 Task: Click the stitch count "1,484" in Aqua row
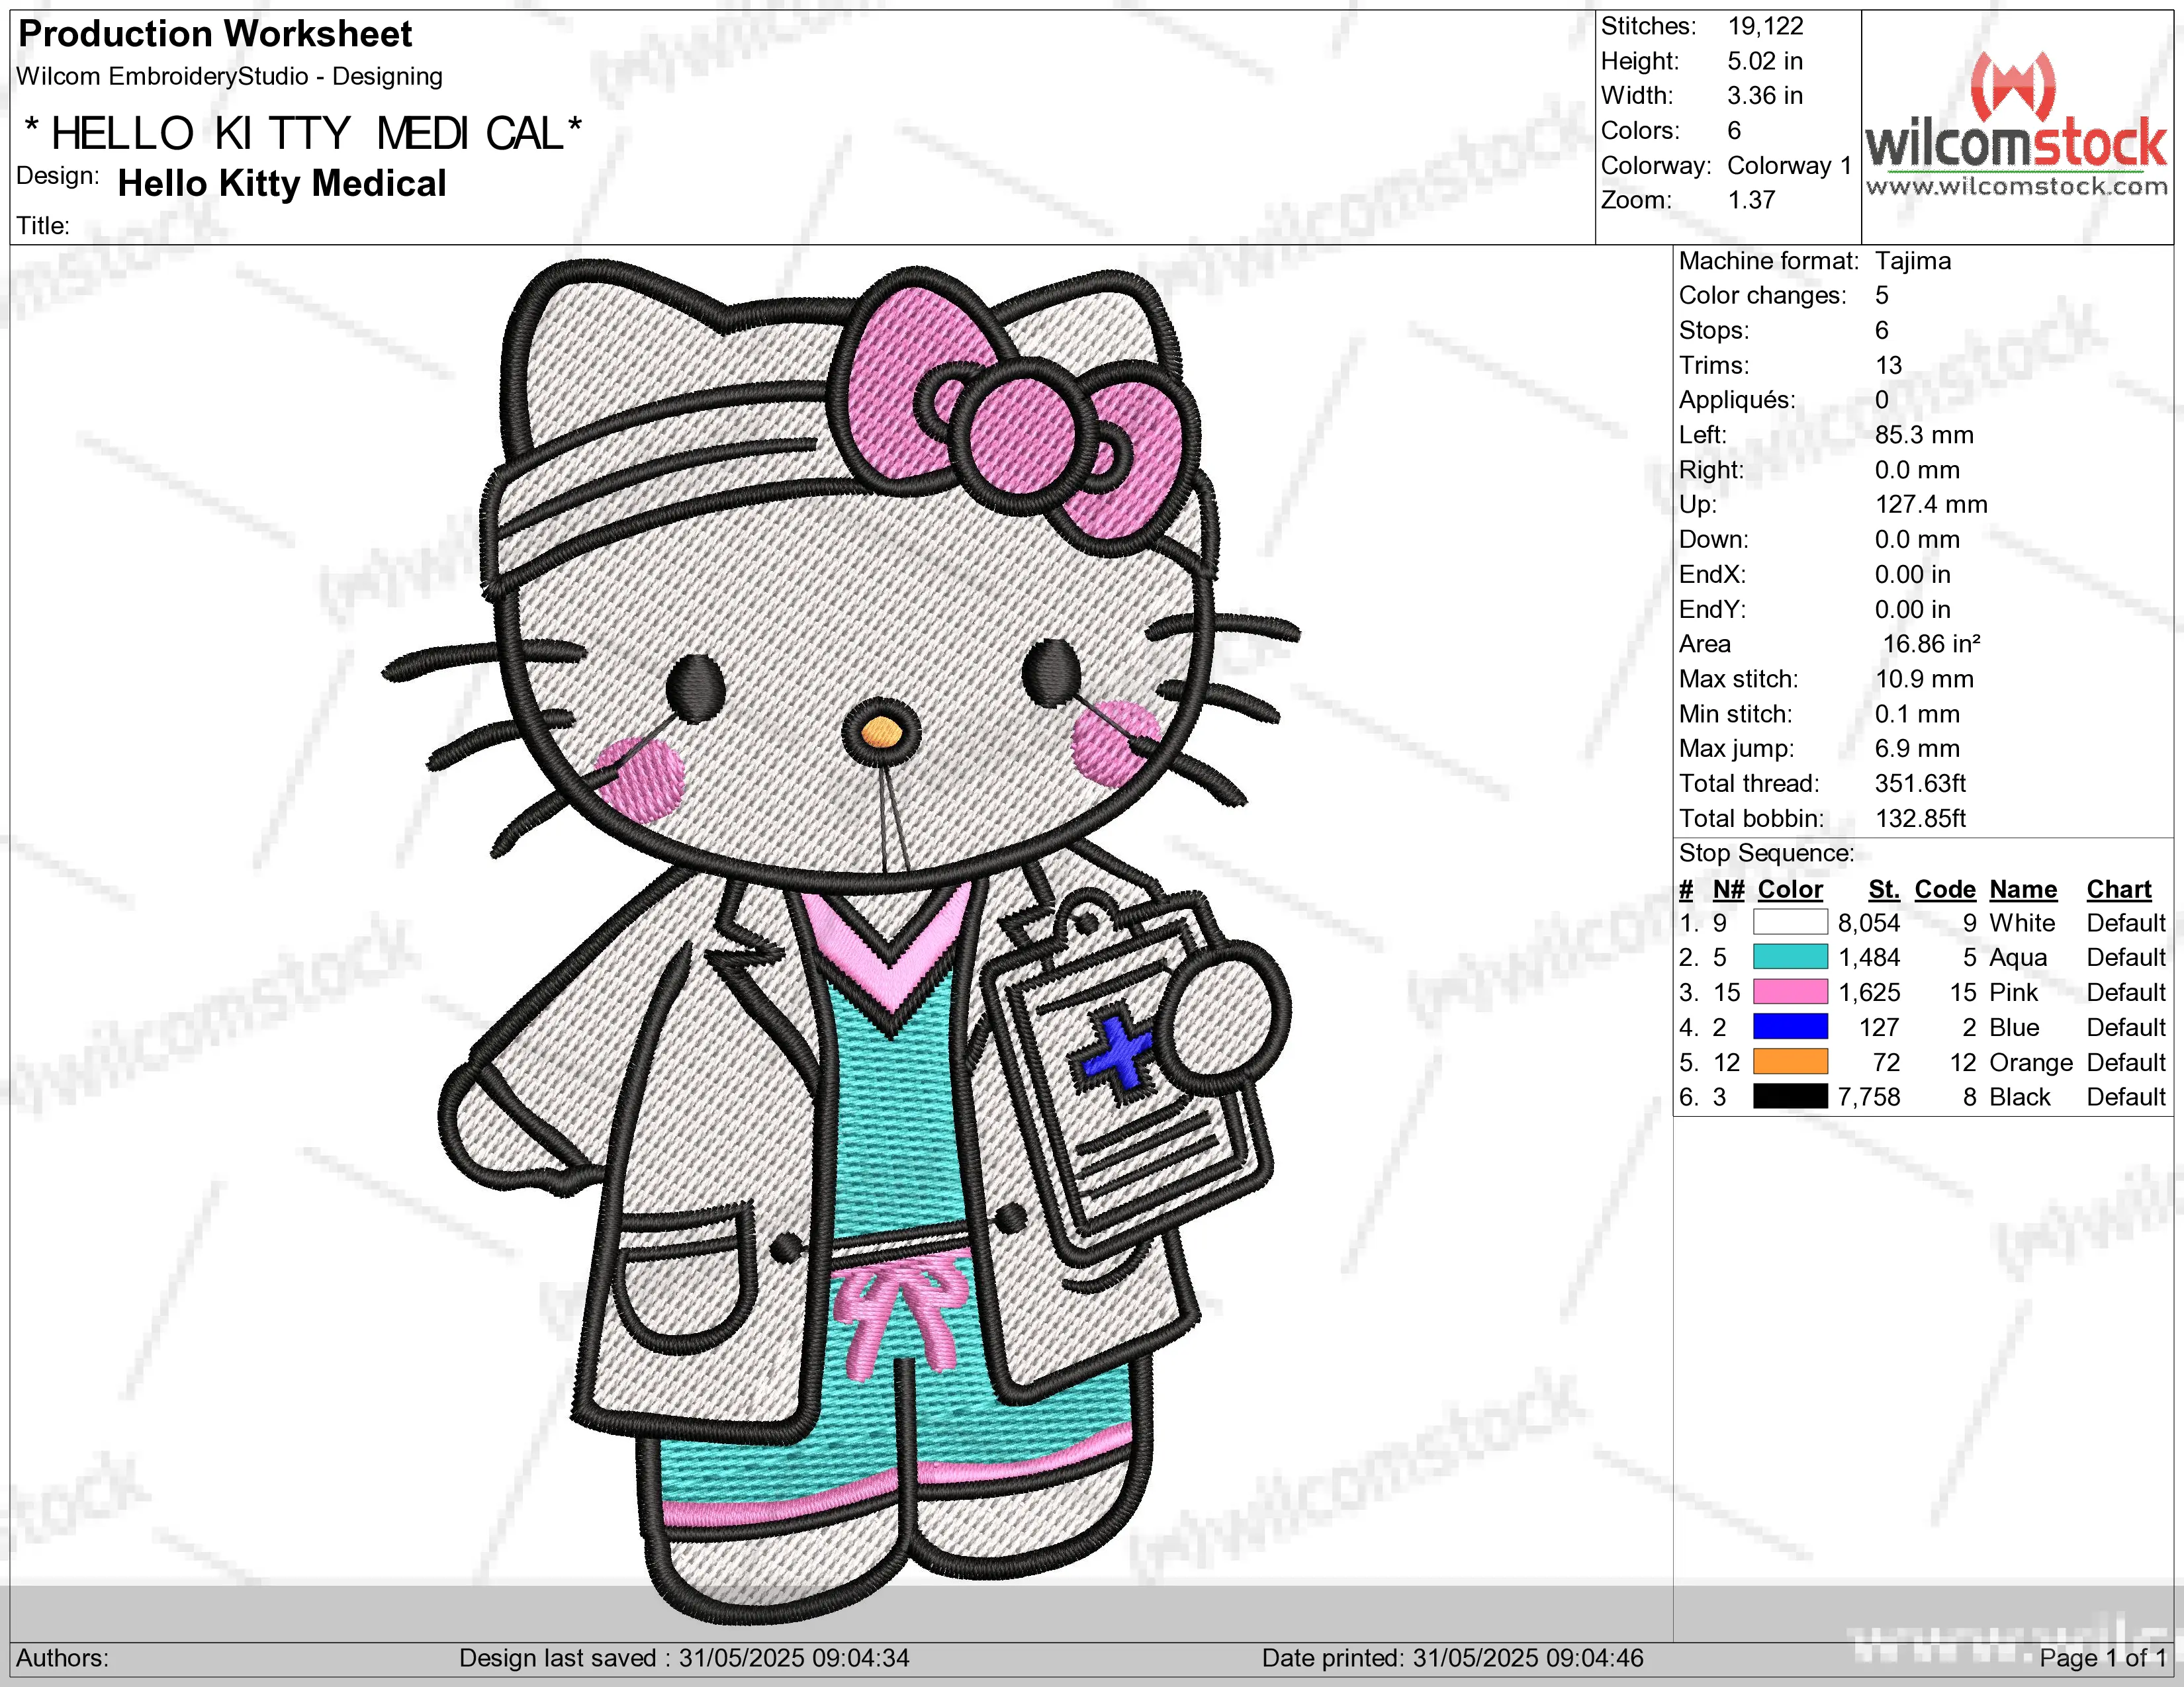(1869, 959)
